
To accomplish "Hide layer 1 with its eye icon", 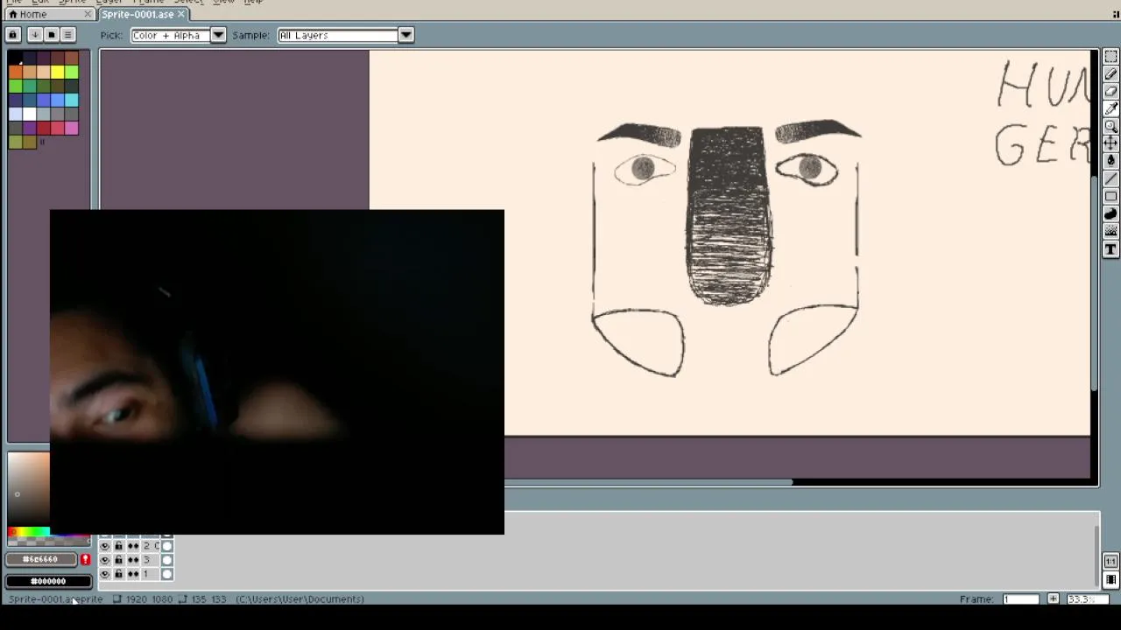I will pyautogui.click(x=105, y=574).
